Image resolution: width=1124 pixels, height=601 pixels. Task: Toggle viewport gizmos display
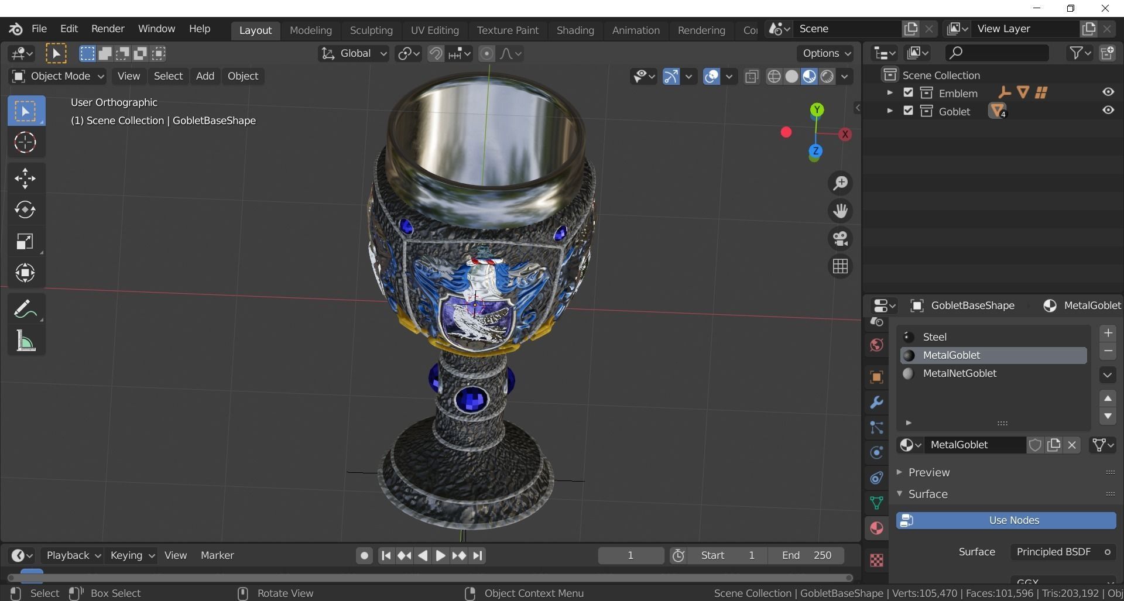point(671,77)
